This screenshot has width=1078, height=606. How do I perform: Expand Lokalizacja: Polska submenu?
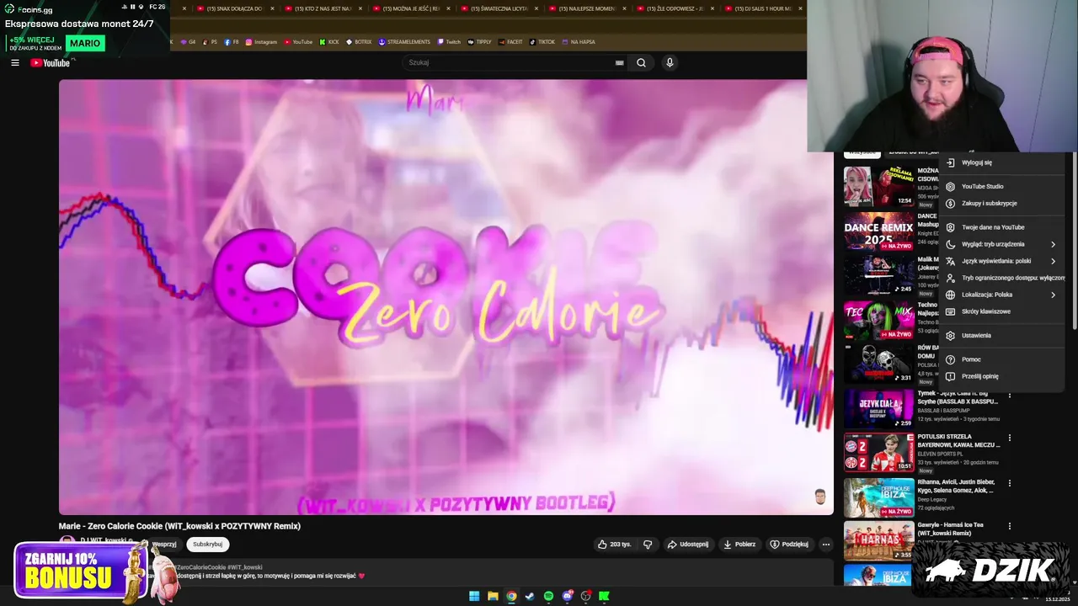(x=1002, y=295)
